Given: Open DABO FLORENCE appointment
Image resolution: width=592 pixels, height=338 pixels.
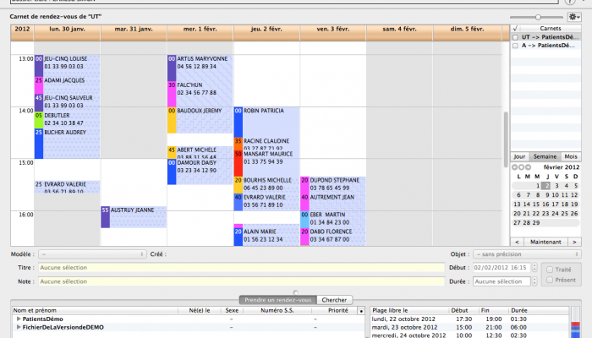Looking at the screenshot, I should pyautogui.click(x=333, y=237).
